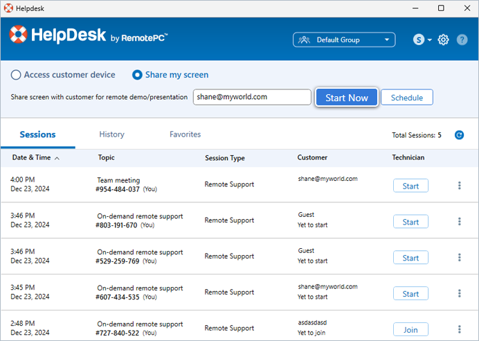Screen dimensions: 479x341
Task: Click the HelpDesk lifebuoy logo
Action: click(19, 35)
